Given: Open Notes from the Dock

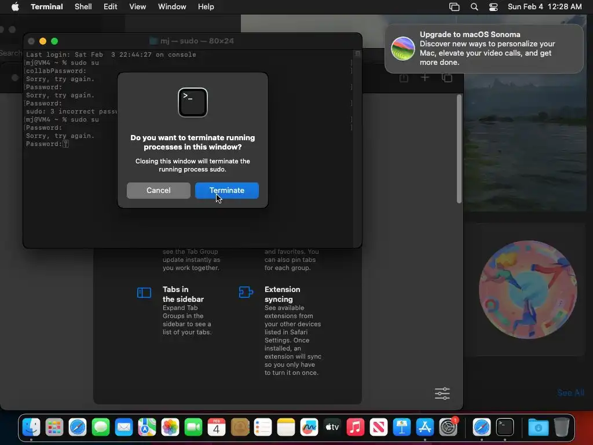Looking at the screenshot, I should [286, 428].
